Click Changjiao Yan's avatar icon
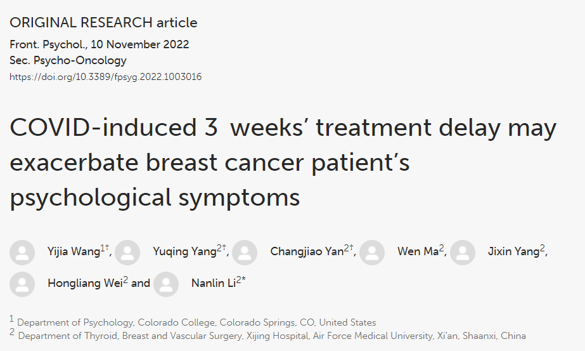The width and height of the screenshot is (585, 351). click(245, 252)
